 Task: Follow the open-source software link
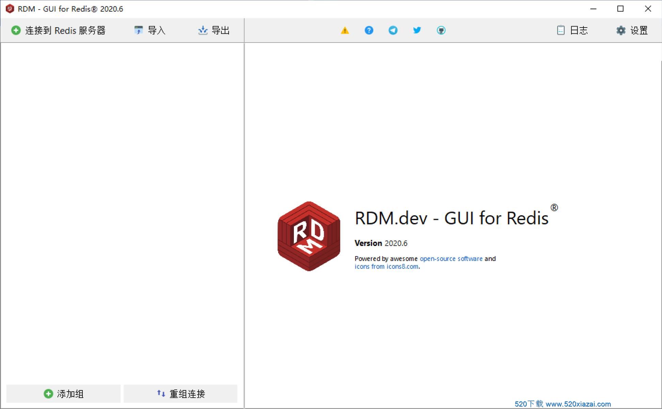(x=451, y=259)
